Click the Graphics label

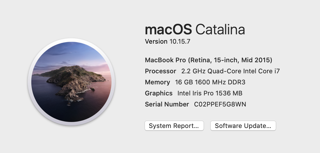pos(159,93)
